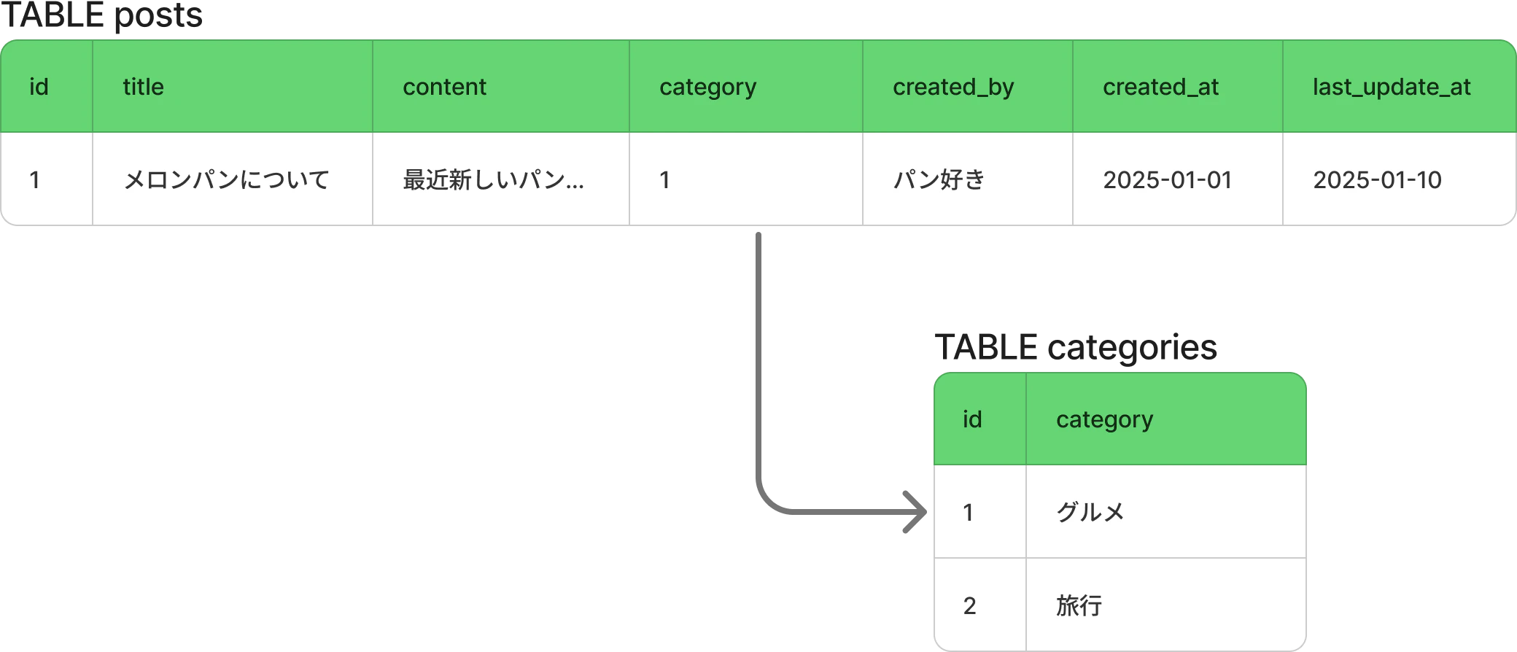This screenshot has height=652, width=1517.
Task: Click the arrowhead pointing to categories table
Action: pyautogui.click(x=915, y=512)
